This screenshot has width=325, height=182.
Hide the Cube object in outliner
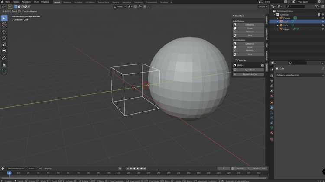[322, 22]
